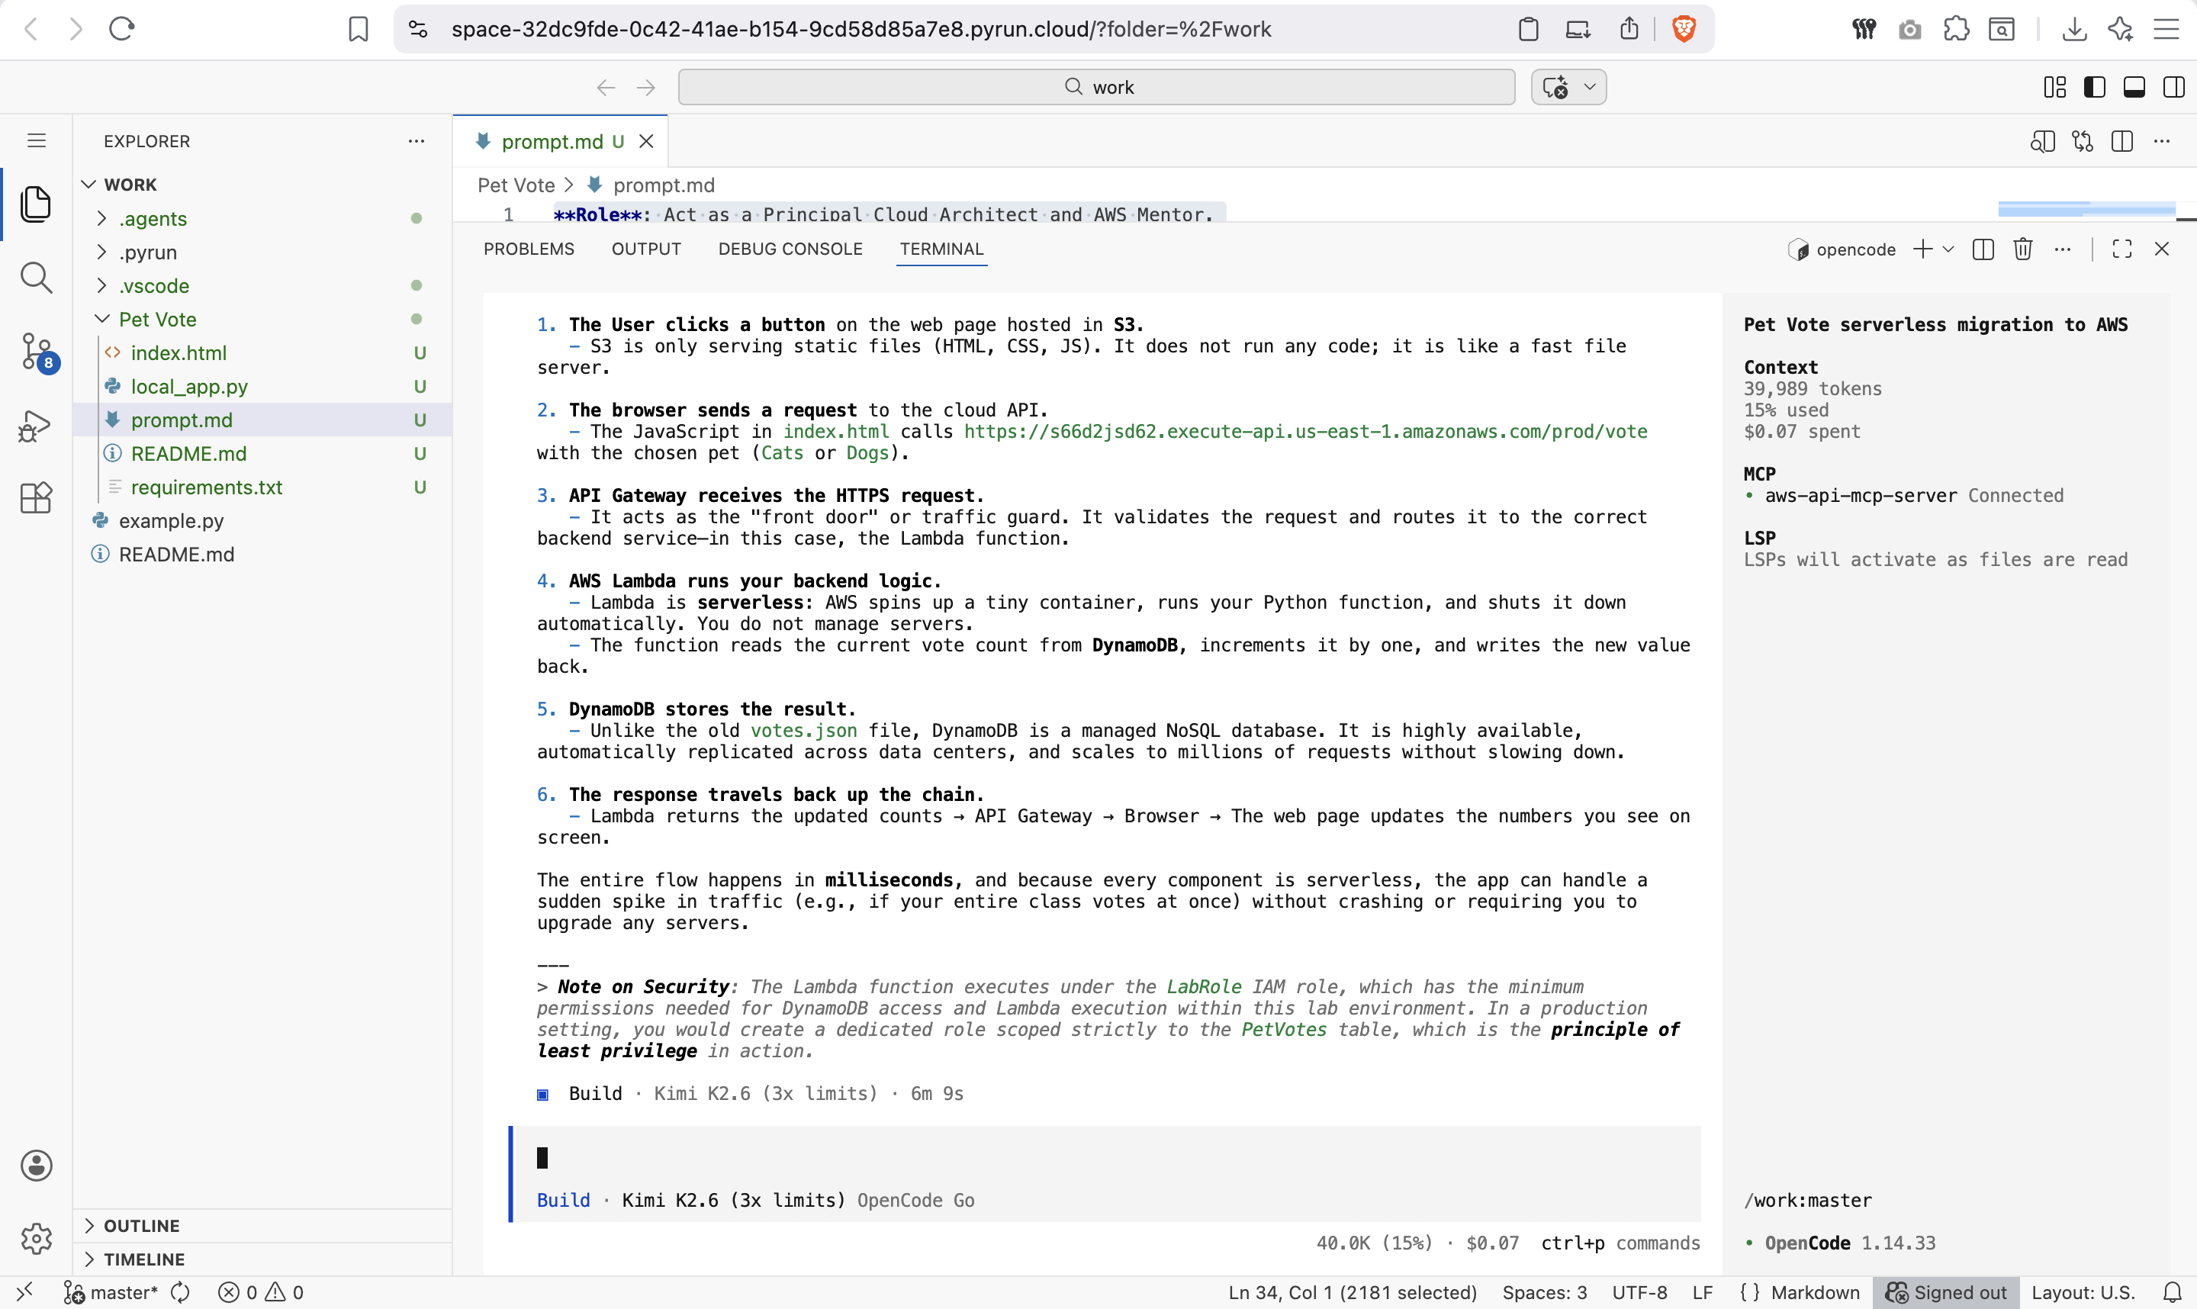This screenshot has height=1309, width=2197.
Task: Click the browser share icon
Action: click(x=1629, y=29)
